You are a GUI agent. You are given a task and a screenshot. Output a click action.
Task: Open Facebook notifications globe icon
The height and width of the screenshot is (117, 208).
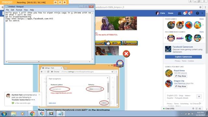[x=190, y=13]
